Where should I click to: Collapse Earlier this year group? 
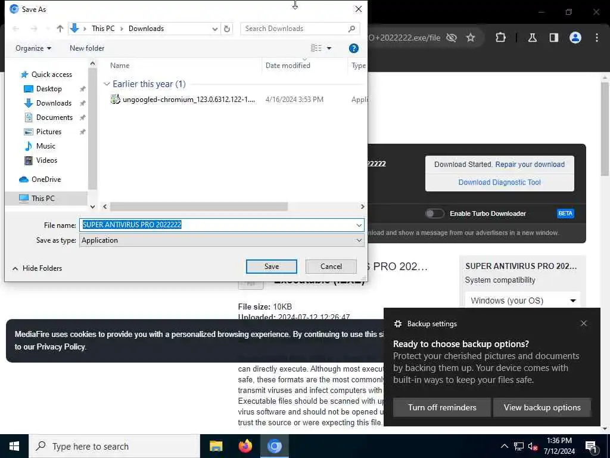pos(107,84)
